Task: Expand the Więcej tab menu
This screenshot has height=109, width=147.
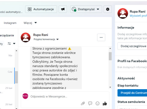Action: coord(30,23)
